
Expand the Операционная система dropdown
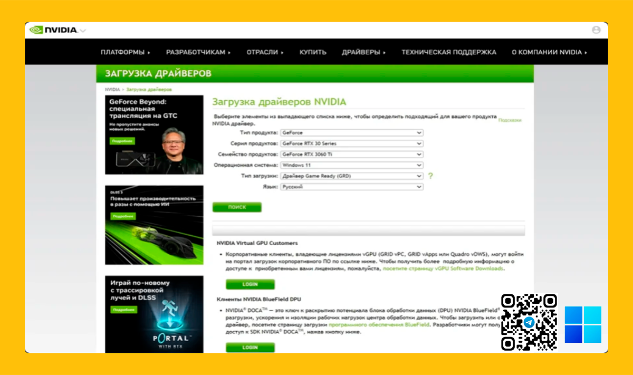[352, 165]
